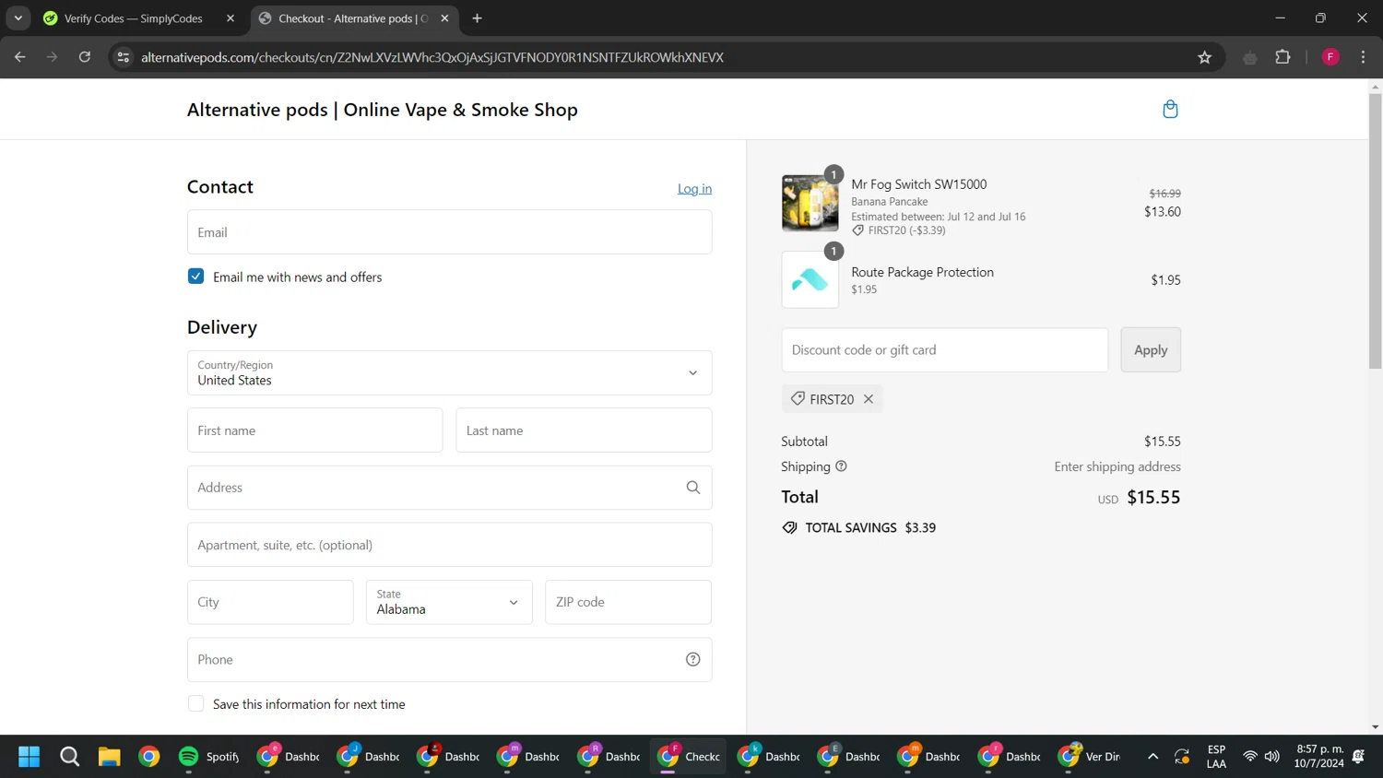Viewport: 1383px width, 778px height.
Task: View site information icon in address bar
Action: pos(124,57)
